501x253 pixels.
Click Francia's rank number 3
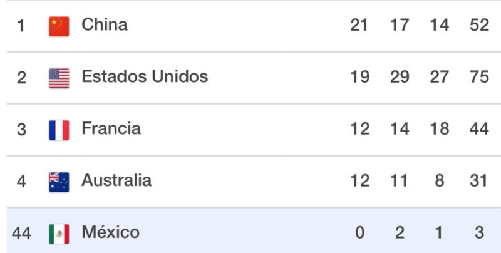point(21,130)
